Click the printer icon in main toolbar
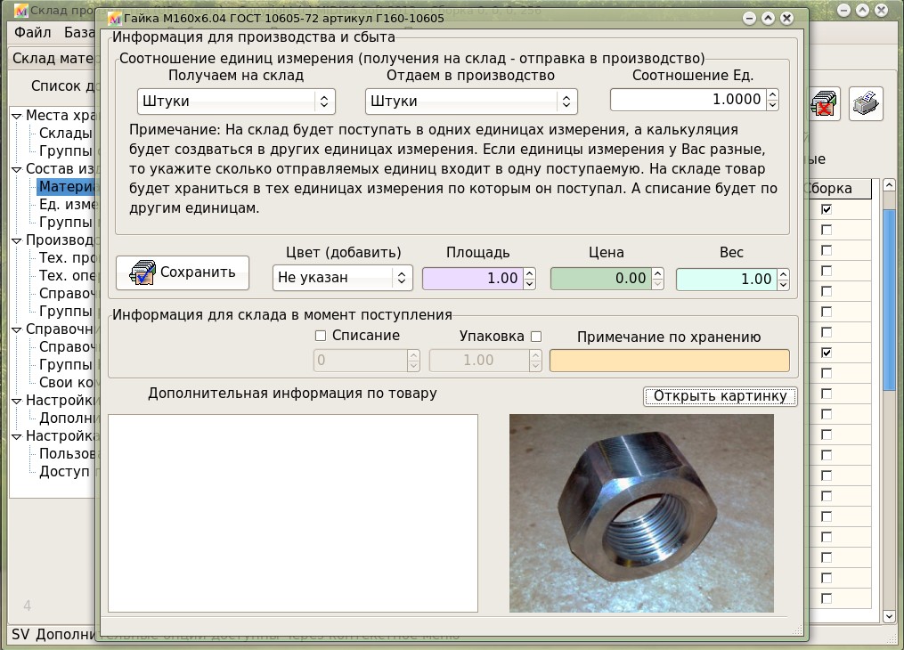904x650 pixels. click(x=865, y=104)
